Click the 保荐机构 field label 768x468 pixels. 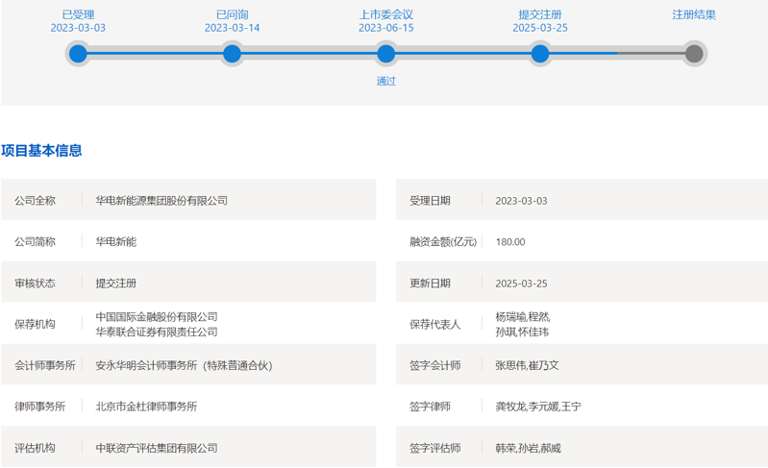click(x=35, y=324)
